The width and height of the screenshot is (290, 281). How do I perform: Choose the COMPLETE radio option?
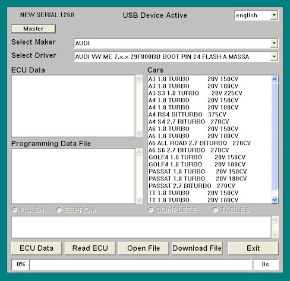150,210
